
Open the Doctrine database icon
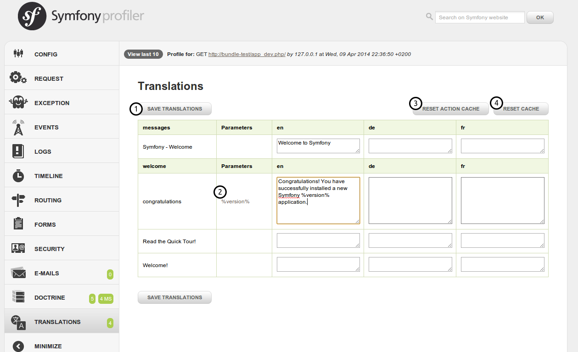(18, 297)
